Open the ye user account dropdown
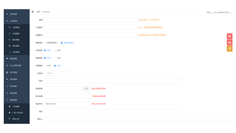The width and height of the screenshot is (236, 133). click(223, 12)
